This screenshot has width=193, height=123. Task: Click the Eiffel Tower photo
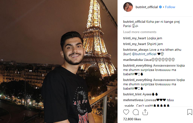coord(59,61)
